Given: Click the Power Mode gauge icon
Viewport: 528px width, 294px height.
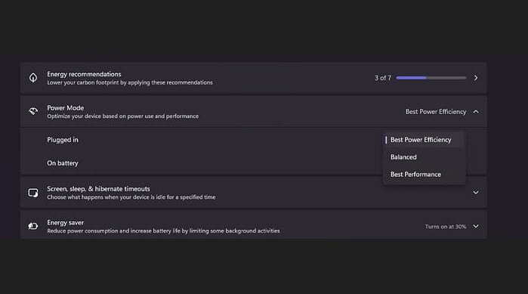Looking at the screenshot, I should click(x=33, y=111).
